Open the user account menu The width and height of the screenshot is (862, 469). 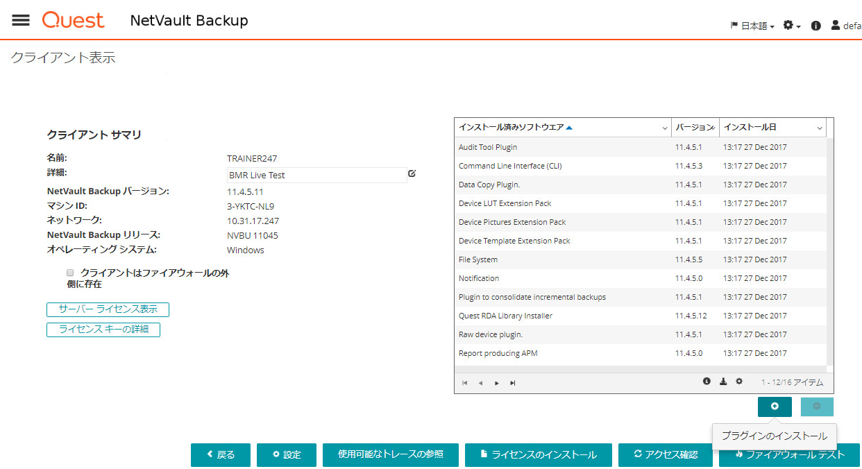pos(847,26)
